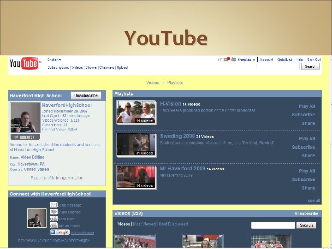Click Search button in the Videos panel
Screen dimensions: 332x249
pyautogui.click(x=306, y=225)
